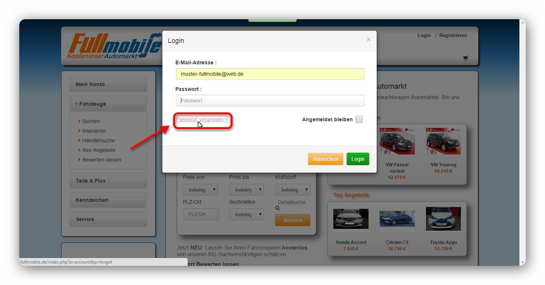Close the Login dialog with X
The image size is (545, 285).
tap(369, 40)
